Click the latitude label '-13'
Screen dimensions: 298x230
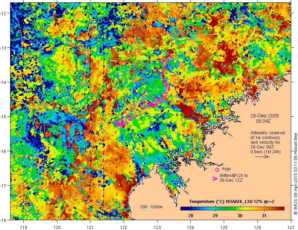4,48
